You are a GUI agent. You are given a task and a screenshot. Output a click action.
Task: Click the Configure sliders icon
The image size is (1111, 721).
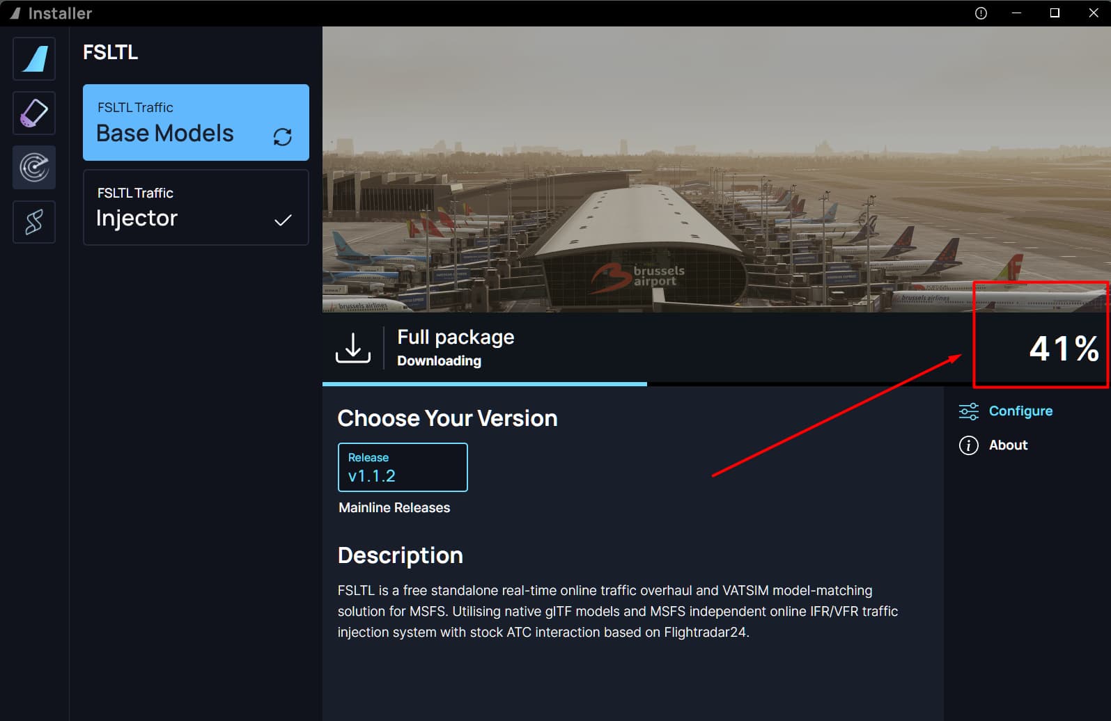(968, 411)
